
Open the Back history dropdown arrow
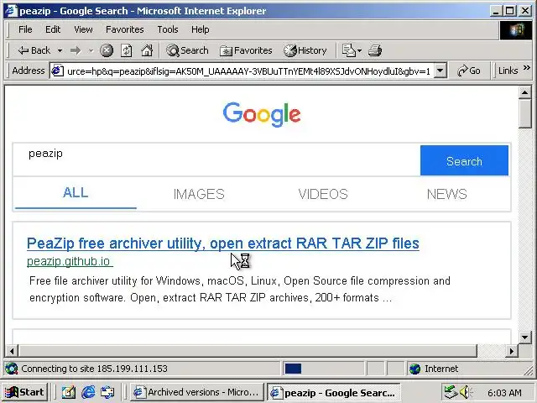(60, 50)
